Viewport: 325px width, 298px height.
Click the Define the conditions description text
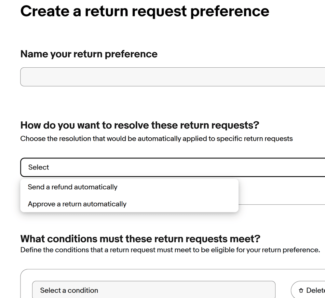(170, 250)
